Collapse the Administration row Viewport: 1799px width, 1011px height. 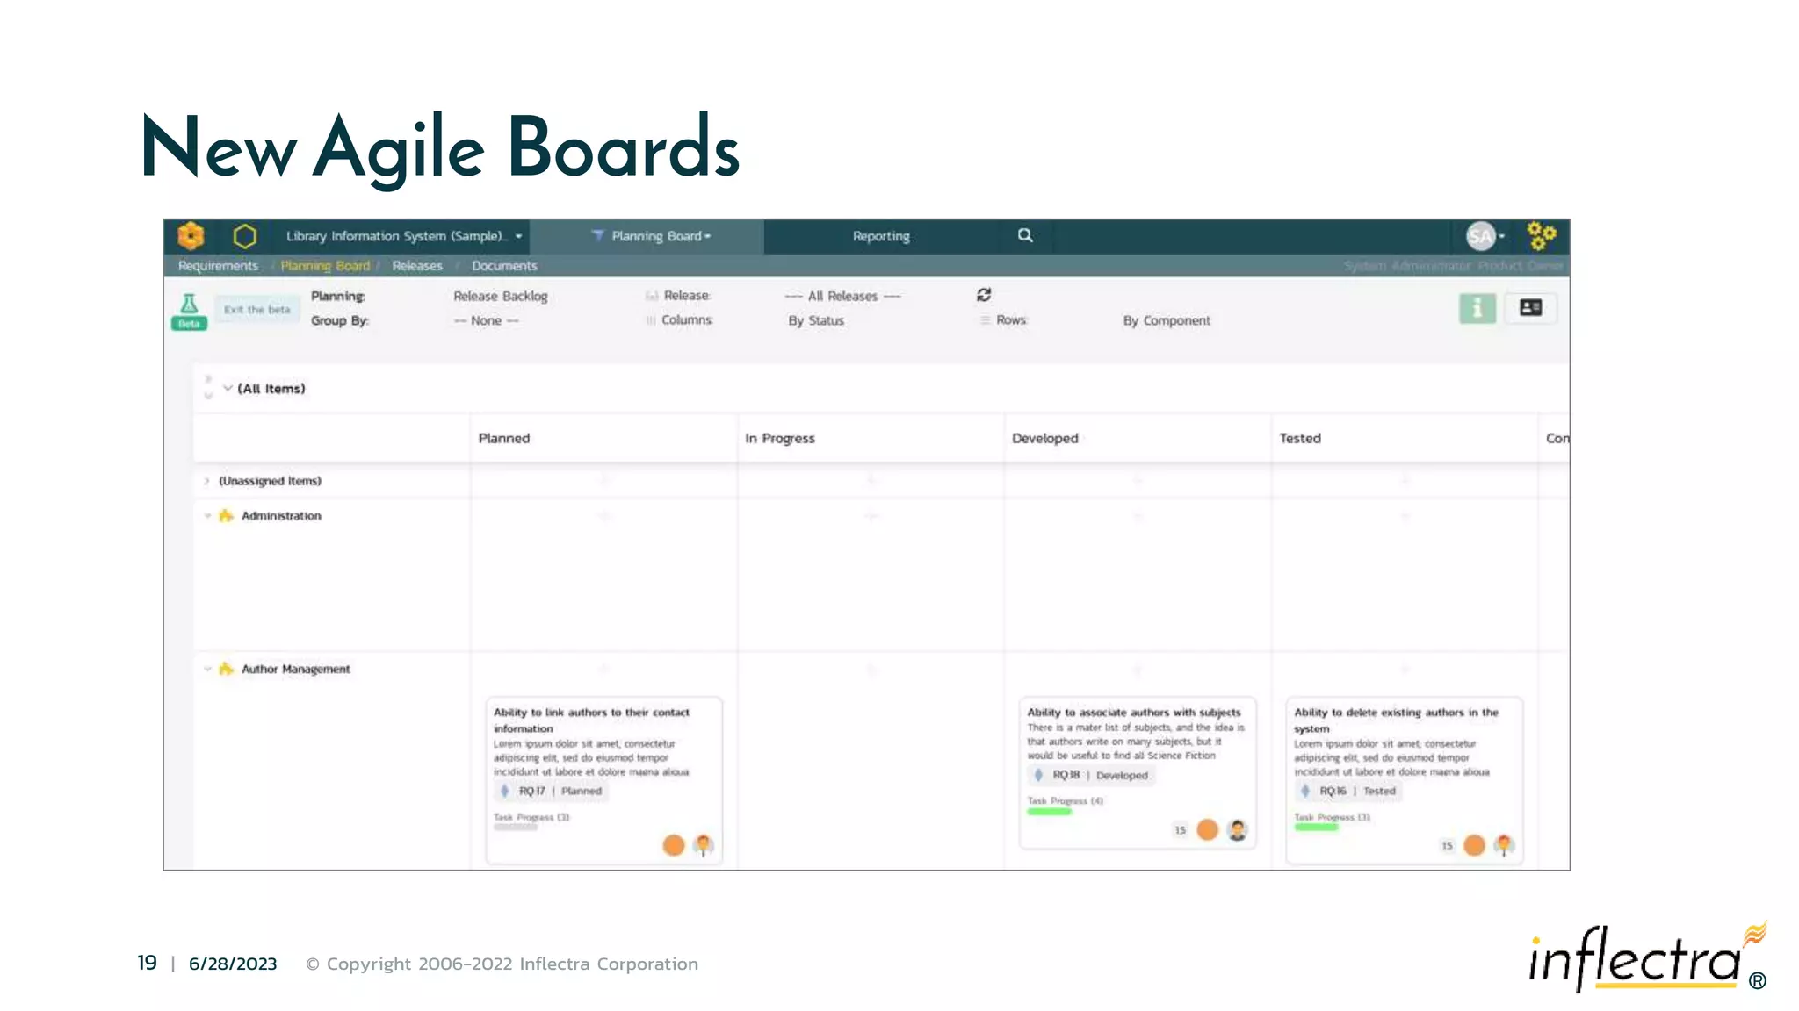[207, 516]
